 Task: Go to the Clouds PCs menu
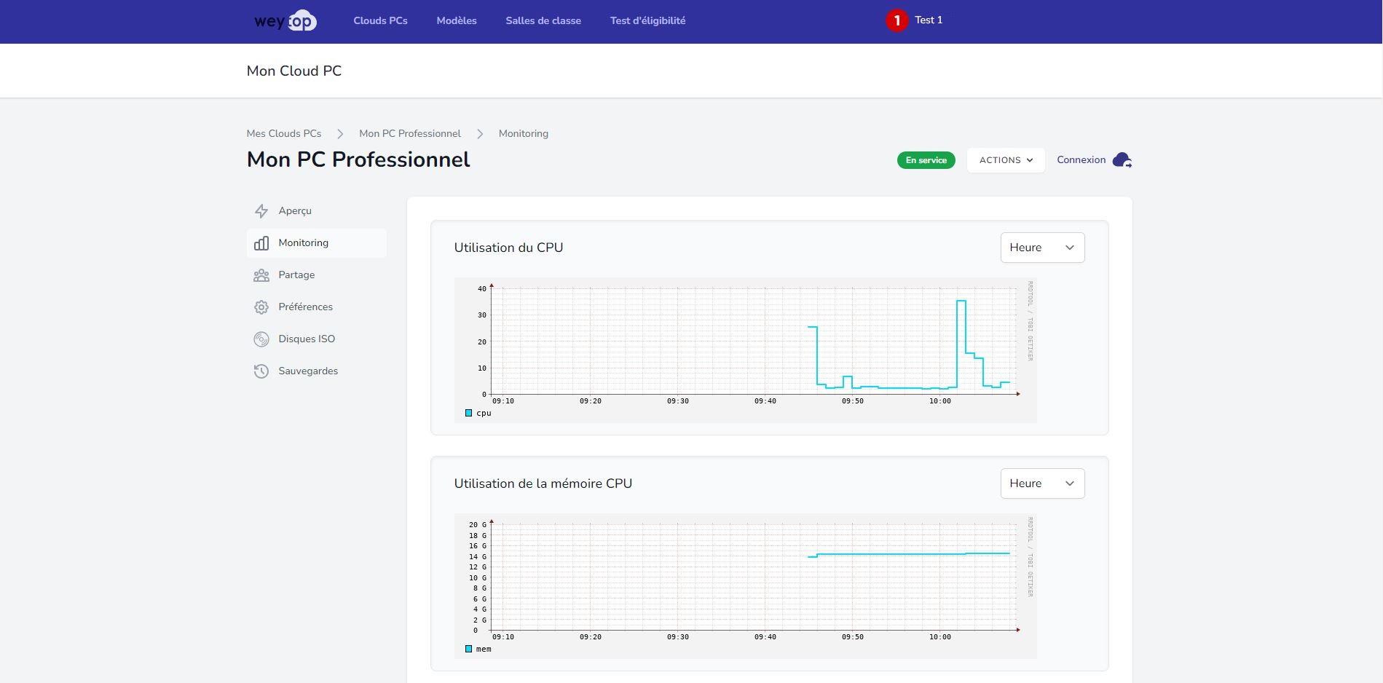click(379, 20)
